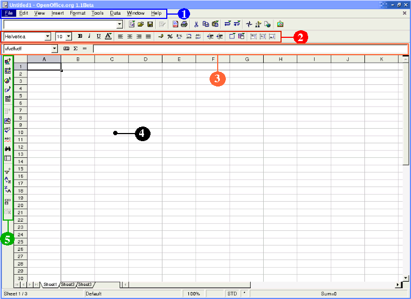The image size is (411, 299).
Task: Switch to the Sheet2 tab
Action: click(68, 284)
